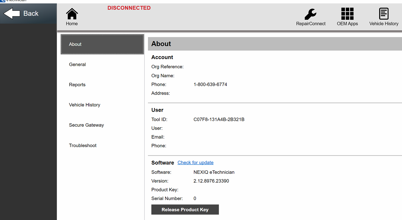Click the User section heading
The width and height of the screenshot is (402, 220).
tap(157, 110)
